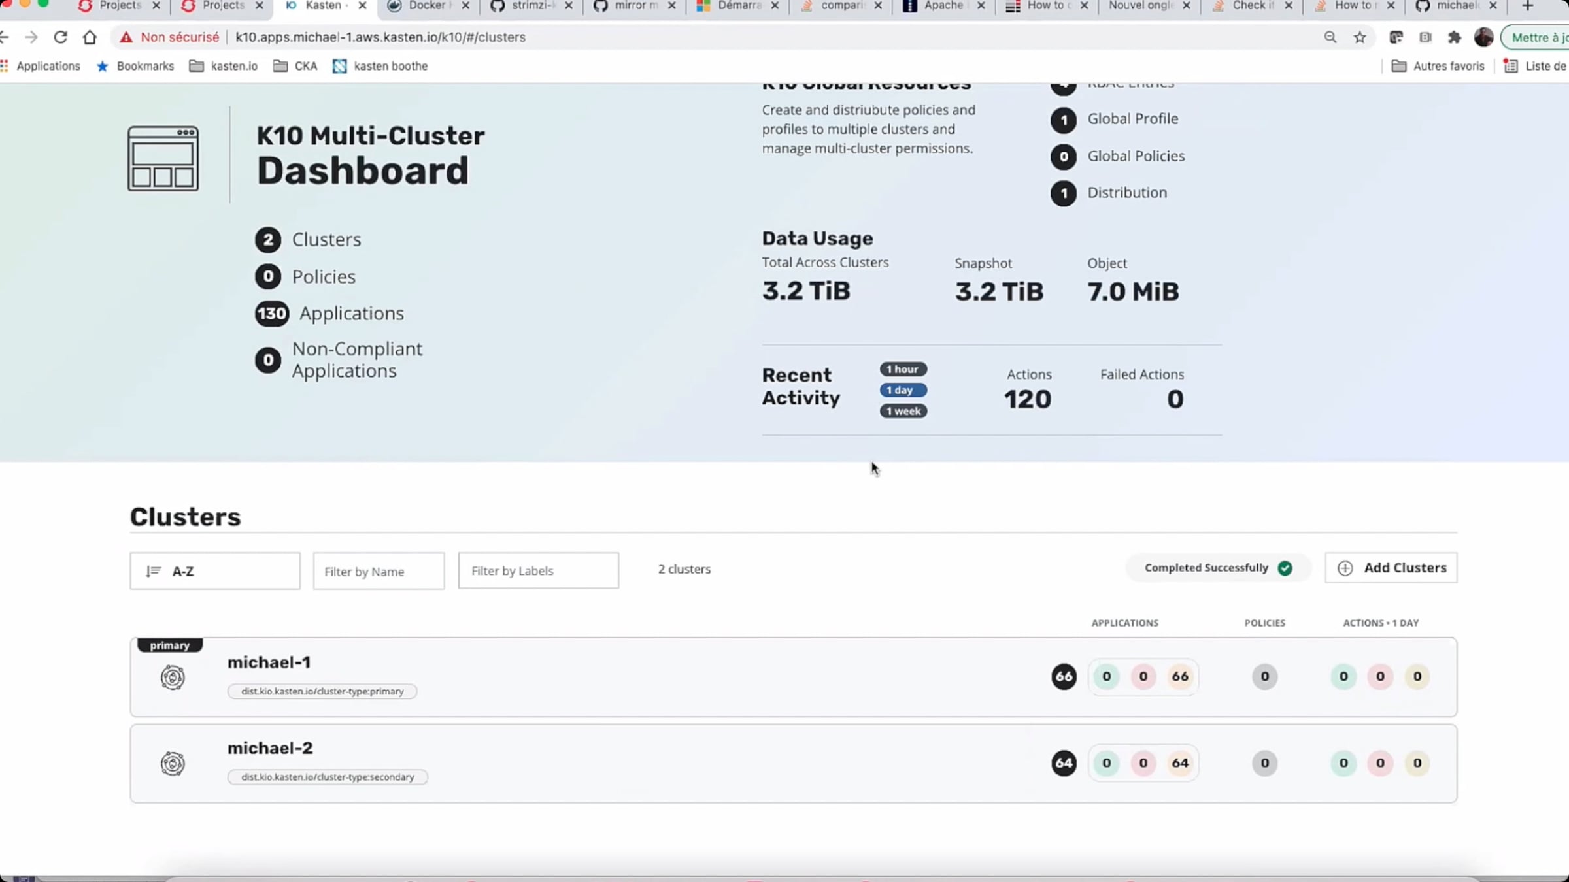Click the Non-Compliant Applications label

tap(357, 360)
